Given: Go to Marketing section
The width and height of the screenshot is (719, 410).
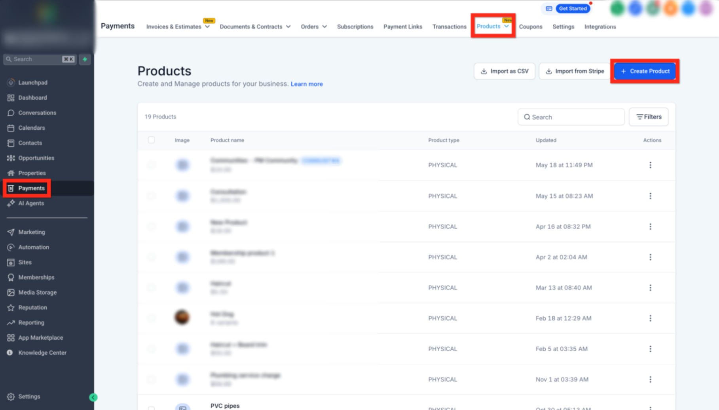Looking at the screenshot, I should [x=31, y=232].
